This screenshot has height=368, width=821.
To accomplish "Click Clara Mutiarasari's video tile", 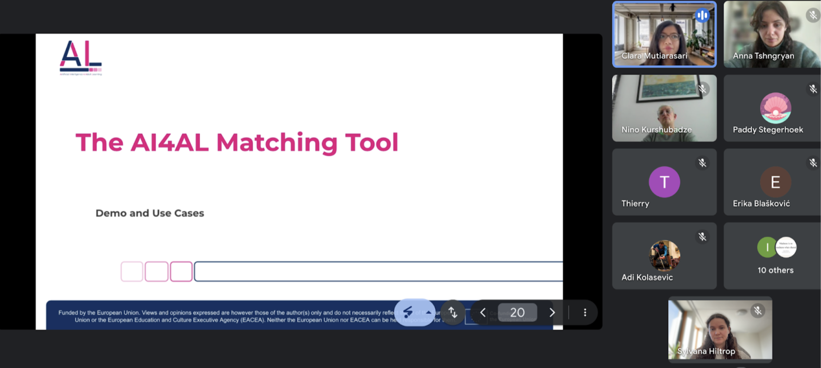I will pos(664,34).
